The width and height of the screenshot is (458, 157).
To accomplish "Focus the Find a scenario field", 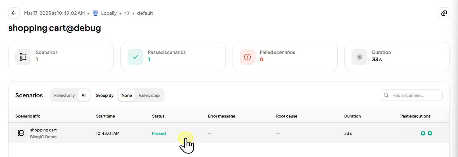I will (x=411, y=95).
